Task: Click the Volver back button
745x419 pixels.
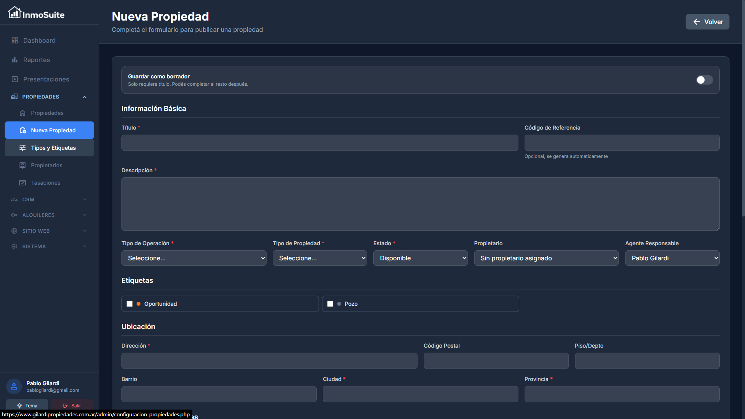Action: pyautogui.click(x=707, y=22)
